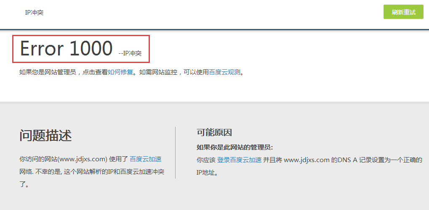429x210 pixels.
Task: Click the 如果您是网站管理员 sentence start
Action: [48, 72]
